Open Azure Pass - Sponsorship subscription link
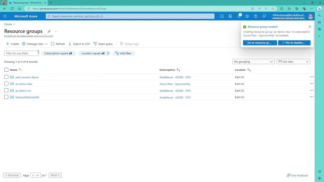The image size is (324, 182). coord(175,84)
